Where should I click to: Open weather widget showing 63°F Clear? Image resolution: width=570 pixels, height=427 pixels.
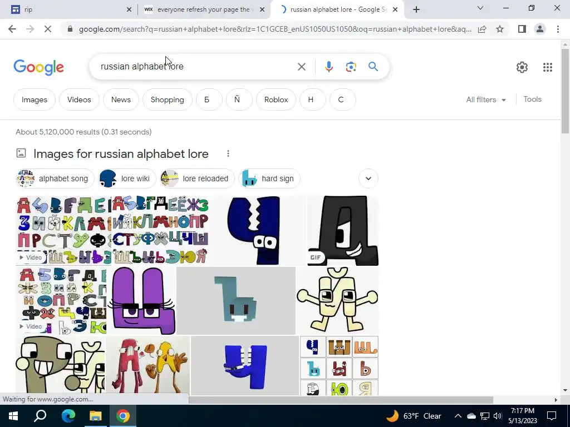pos(414,416)
